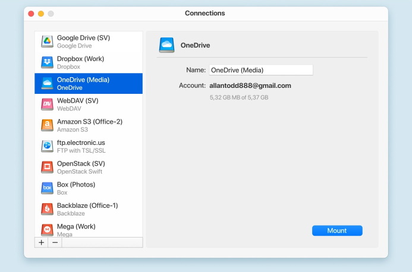Select Mega (Work) connection name

pyautogui.click(x=76, y=227)
